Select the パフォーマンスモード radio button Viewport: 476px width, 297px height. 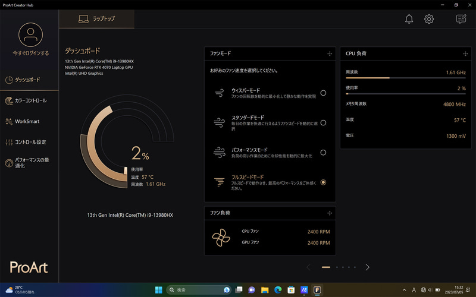click(x=323, y=153)
